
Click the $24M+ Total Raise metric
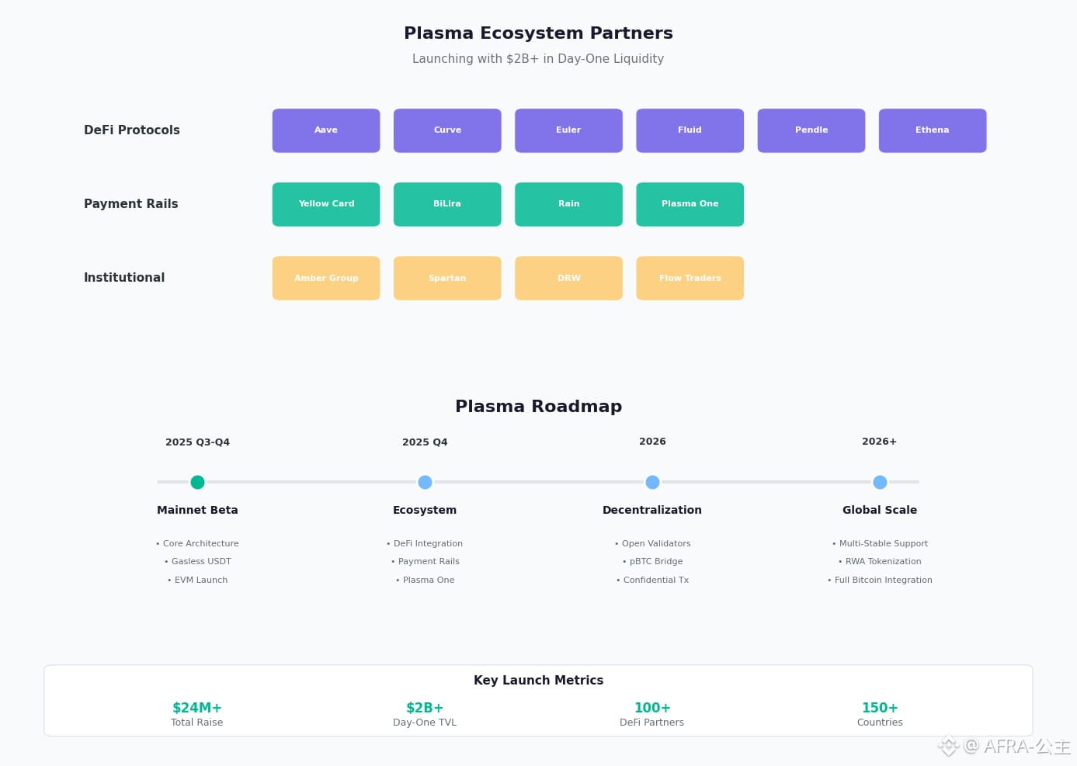[x=197, y=708]
